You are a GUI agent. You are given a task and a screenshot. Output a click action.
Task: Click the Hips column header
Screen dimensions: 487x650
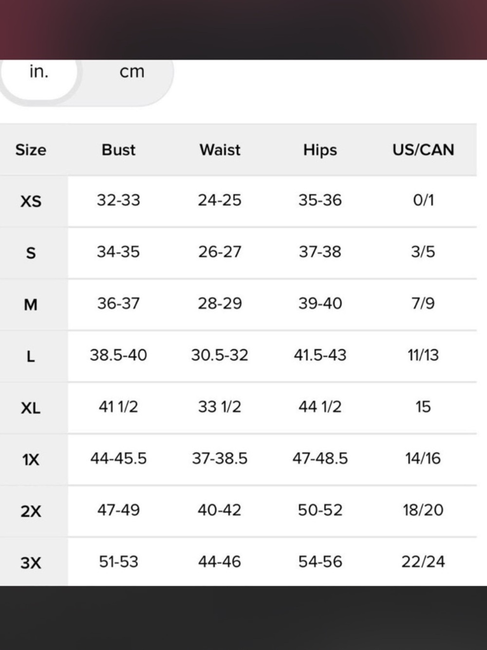pos(320,150)
